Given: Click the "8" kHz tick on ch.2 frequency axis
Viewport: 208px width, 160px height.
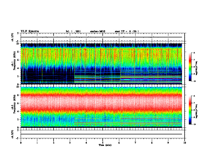Looking at the screenshot, I should pos(18,95).
